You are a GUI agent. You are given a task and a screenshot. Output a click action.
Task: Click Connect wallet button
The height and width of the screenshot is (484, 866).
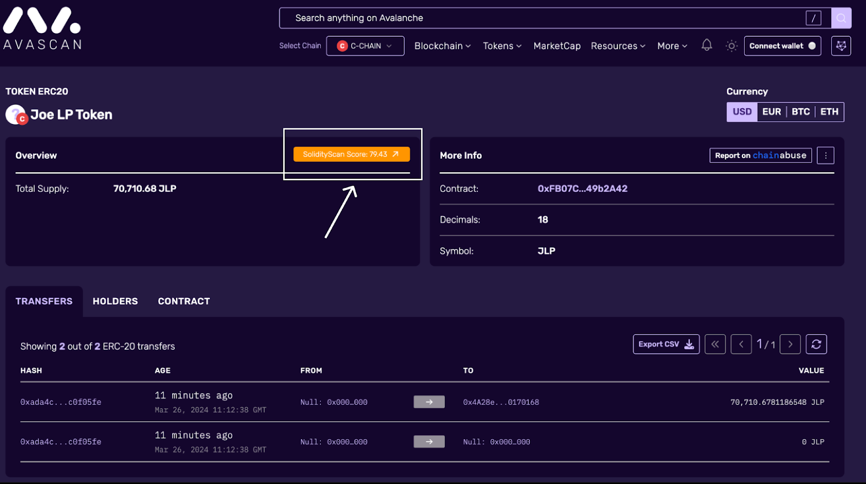coord(783,46)
